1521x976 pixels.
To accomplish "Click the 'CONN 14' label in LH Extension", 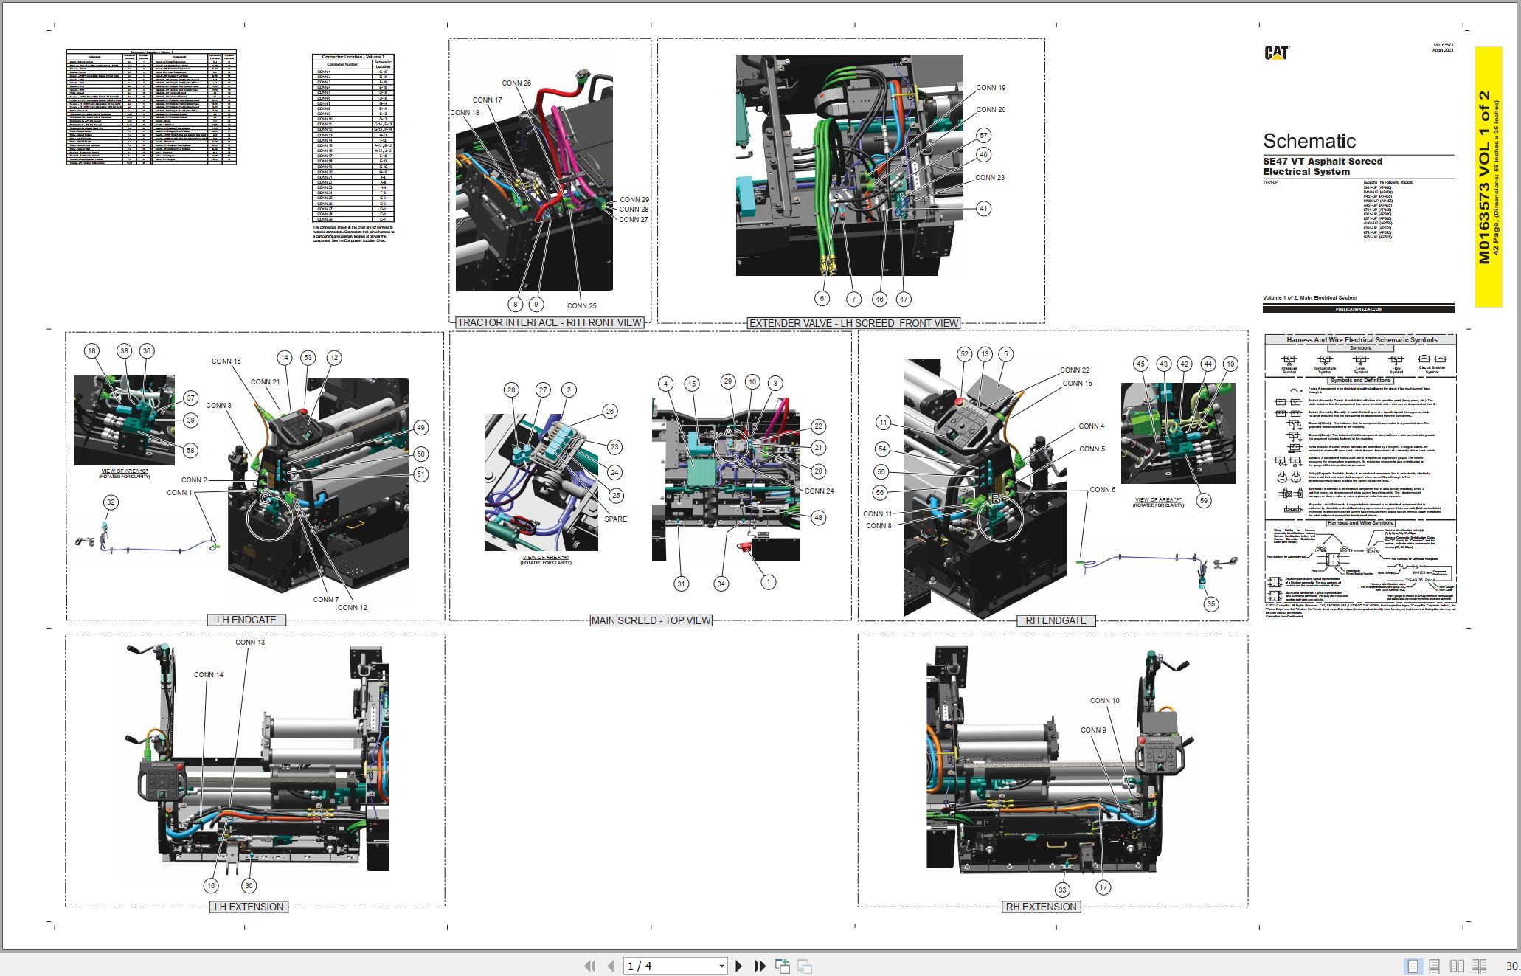I will click(x=209, y=675).
